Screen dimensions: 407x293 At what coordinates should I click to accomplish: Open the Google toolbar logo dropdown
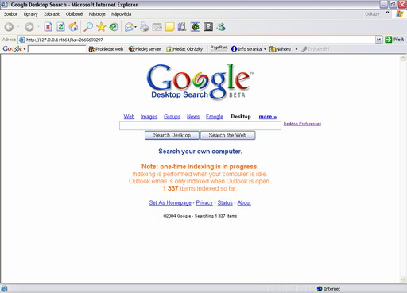[x=14, y=48]
